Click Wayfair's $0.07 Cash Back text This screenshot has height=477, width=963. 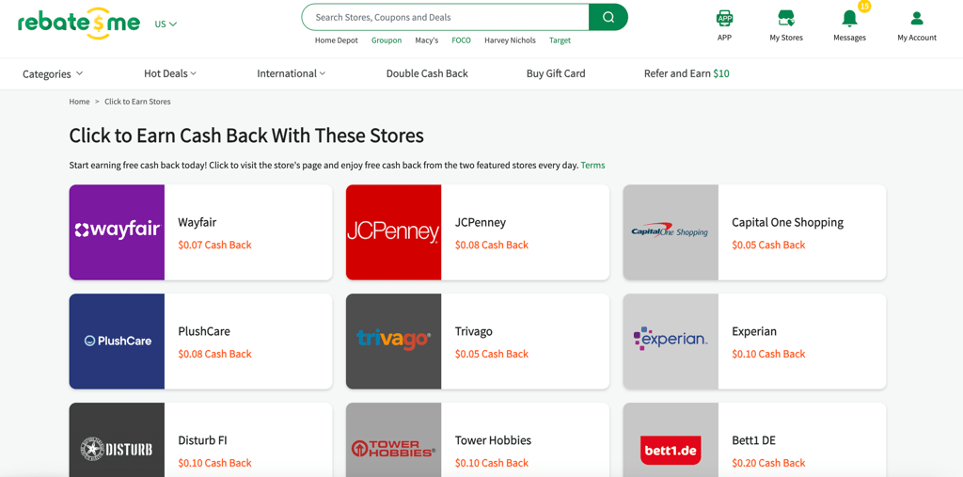[x=215, y=245]
